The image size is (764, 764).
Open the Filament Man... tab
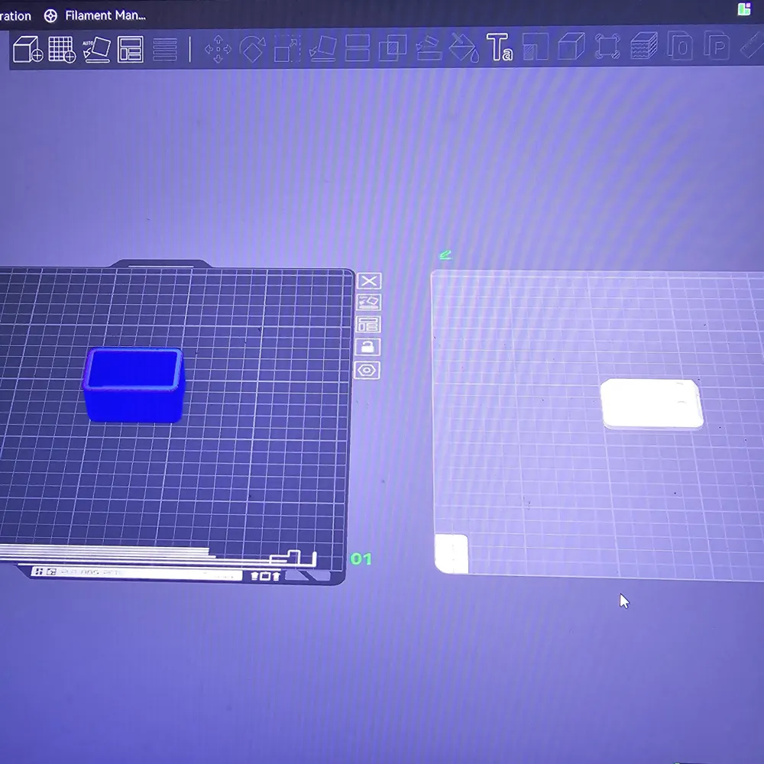pyautogui.click(x=105, y=15)
